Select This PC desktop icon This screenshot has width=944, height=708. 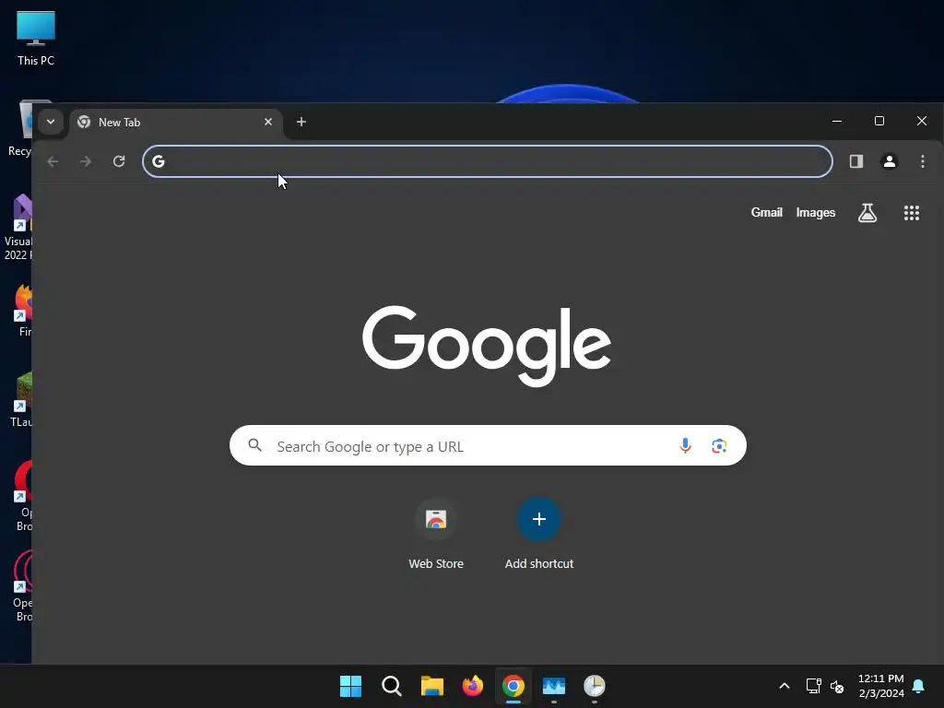(x=36, y=39)
